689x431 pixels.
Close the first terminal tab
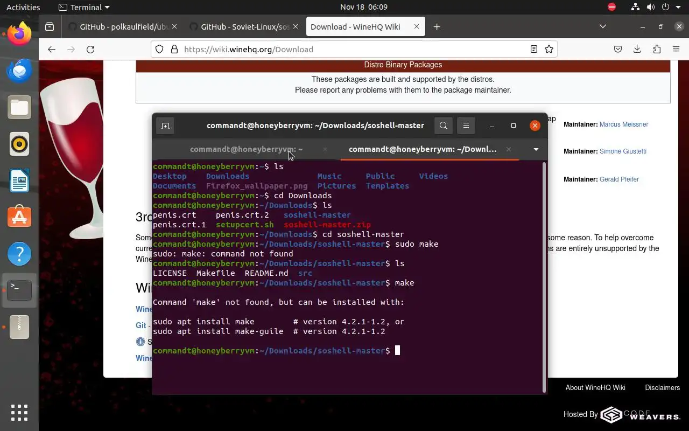point(325,149)
